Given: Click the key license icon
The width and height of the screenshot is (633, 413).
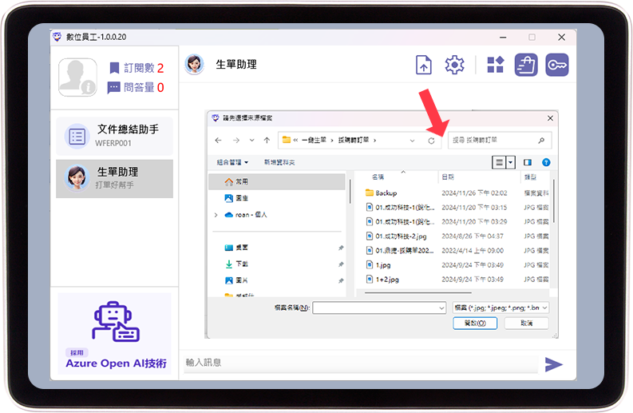Looking at the screenshot, I should (556, 66).
